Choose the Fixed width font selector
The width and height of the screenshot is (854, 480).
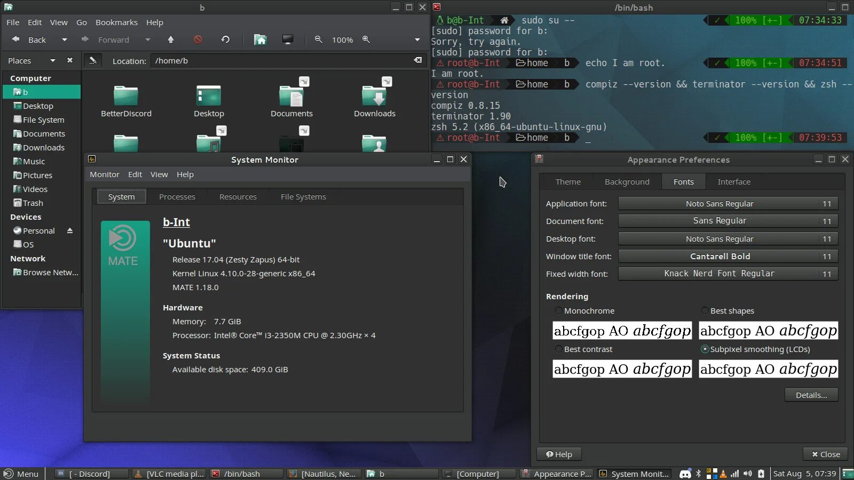click(x=728, y=274)
